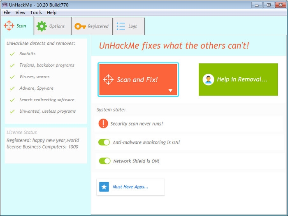Open the File menu

pyautogui.click(x=7, y=12)
